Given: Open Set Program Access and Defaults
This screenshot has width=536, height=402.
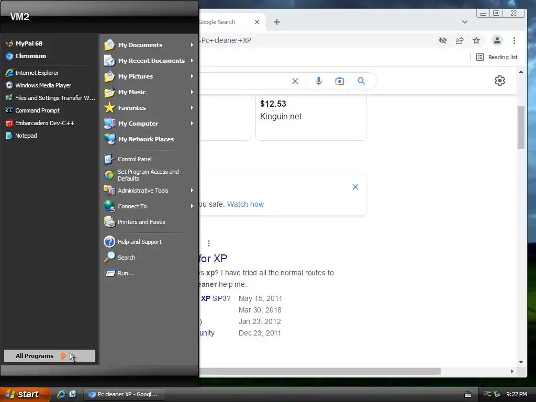Looking at the screenshot, I should tap(149, 175).
